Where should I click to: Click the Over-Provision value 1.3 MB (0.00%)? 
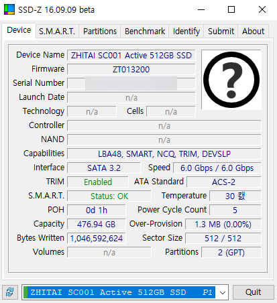223,225
